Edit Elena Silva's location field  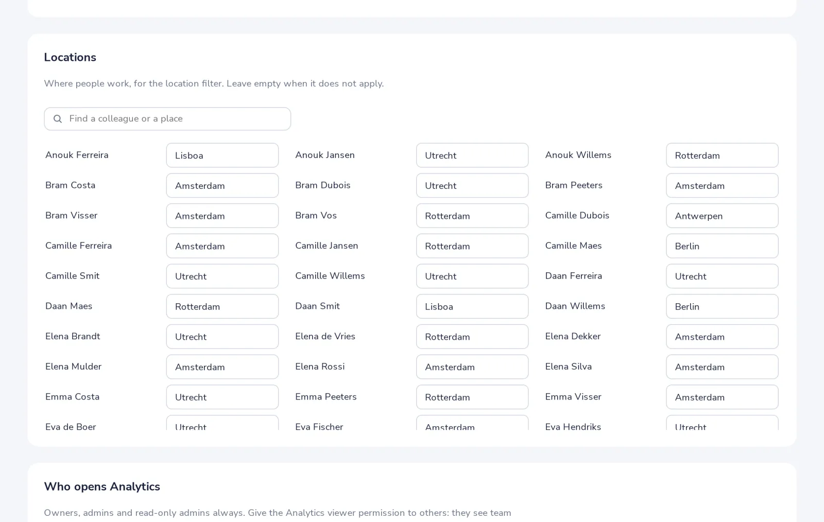pos(722,367)
